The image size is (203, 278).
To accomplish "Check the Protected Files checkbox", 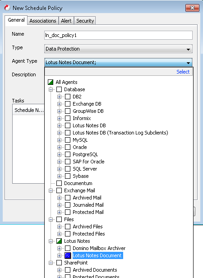I will tap(68, 234).
